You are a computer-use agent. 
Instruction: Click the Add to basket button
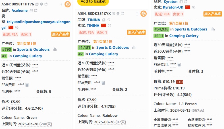pyautogui.click(x=93, y=2)
